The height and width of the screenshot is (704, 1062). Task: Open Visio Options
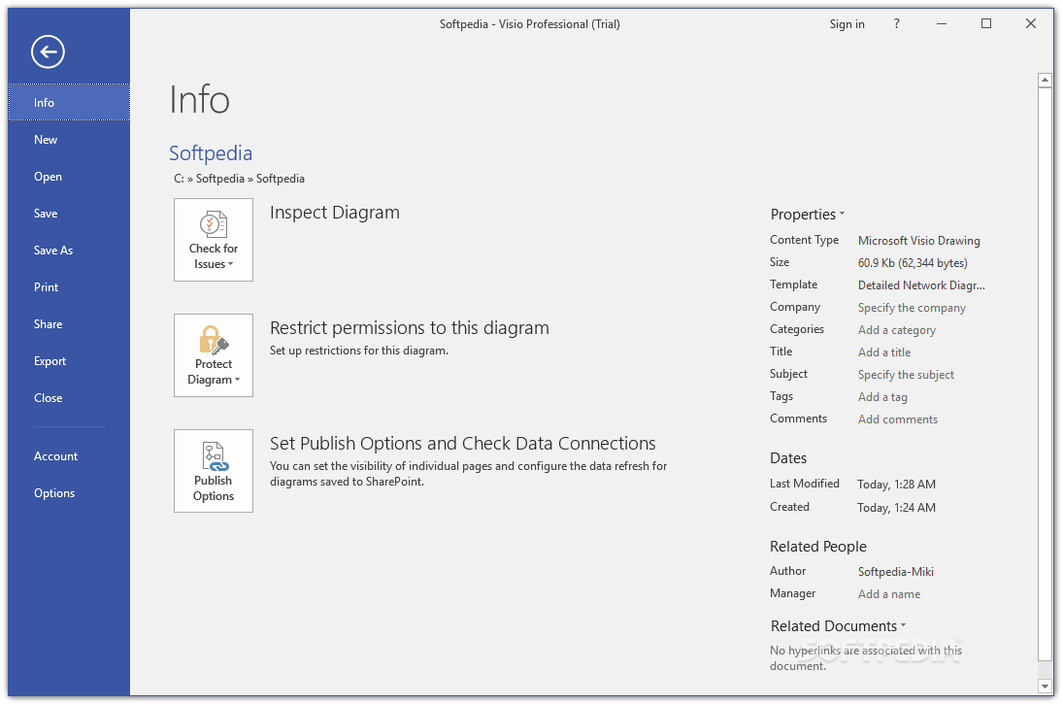69,493
